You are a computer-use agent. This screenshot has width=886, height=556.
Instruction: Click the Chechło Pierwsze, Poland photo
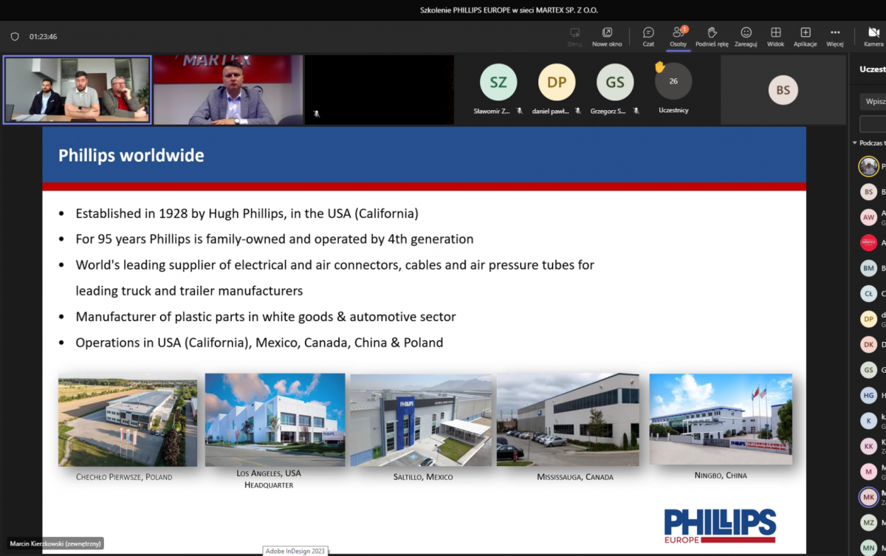pos(128,422)
